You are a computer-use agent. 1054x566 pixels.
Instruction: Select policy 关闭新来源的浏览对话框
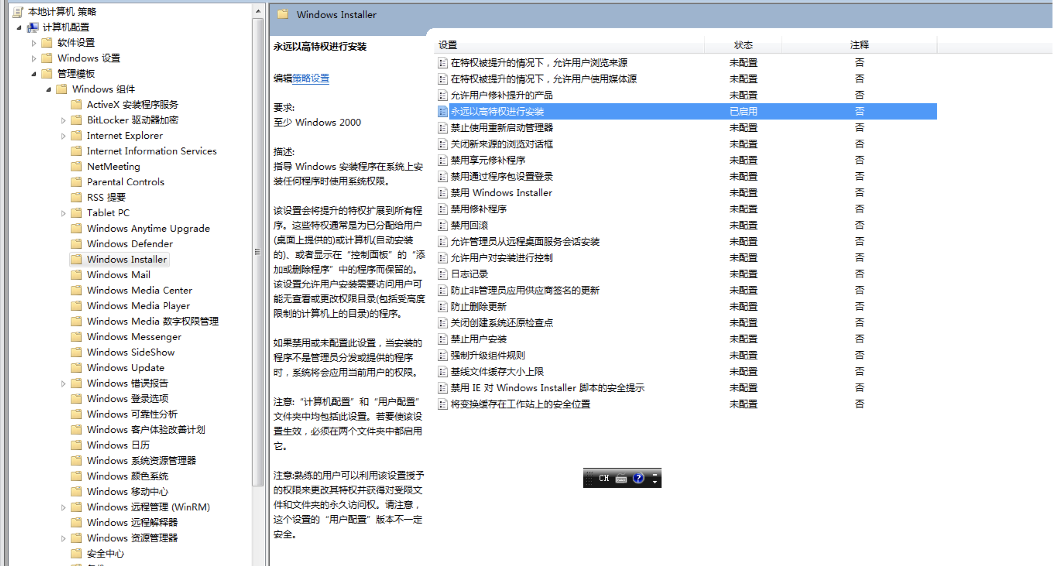tap(502, 144)
